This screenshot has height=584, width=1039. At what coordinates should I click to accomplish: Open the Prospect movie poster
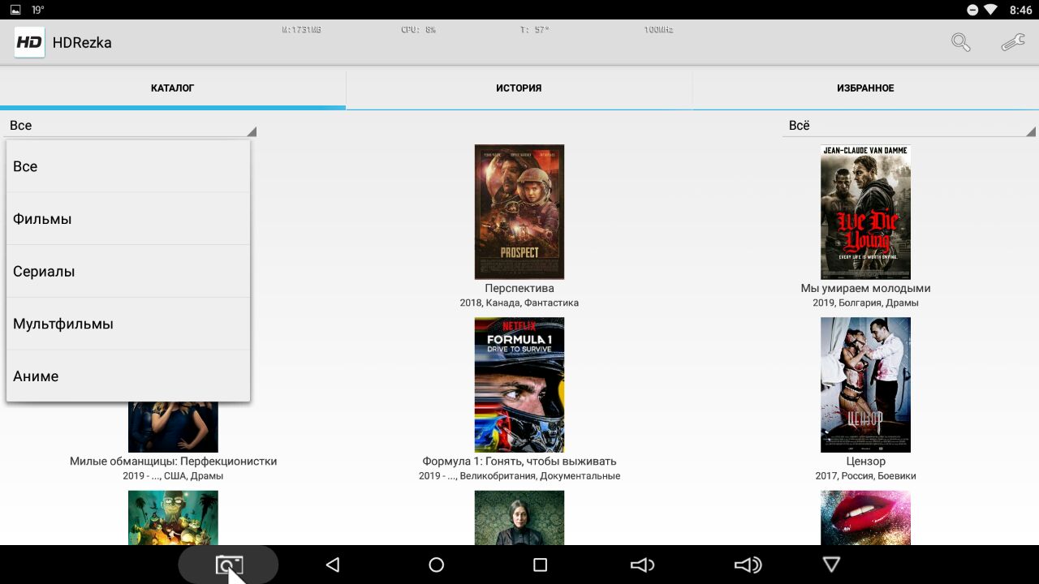tap(519, 212)
